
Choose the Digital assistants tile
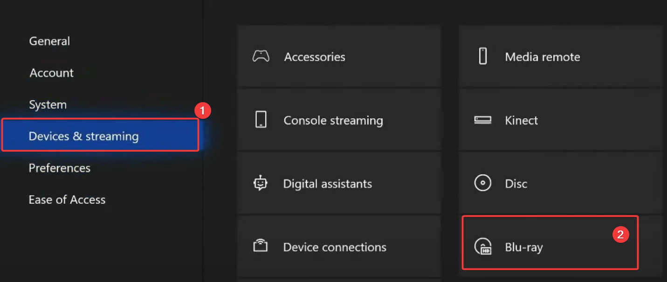[339, 184]
